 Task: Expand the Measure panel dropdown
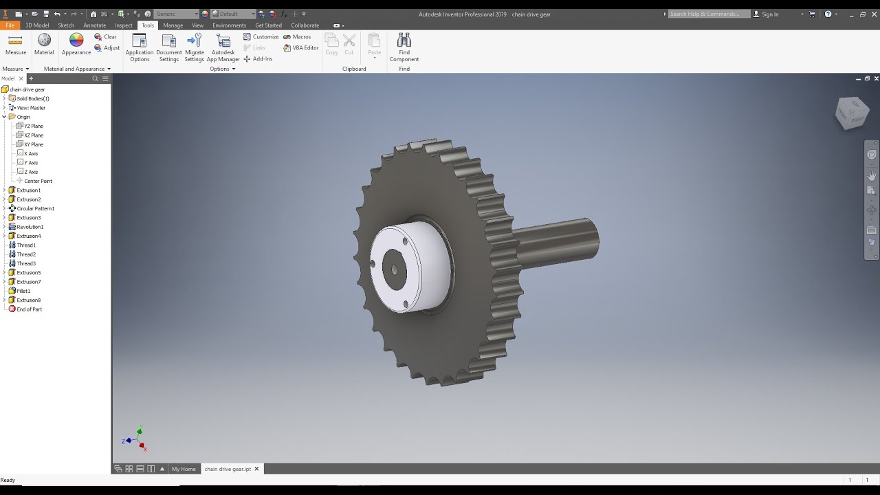16,69
